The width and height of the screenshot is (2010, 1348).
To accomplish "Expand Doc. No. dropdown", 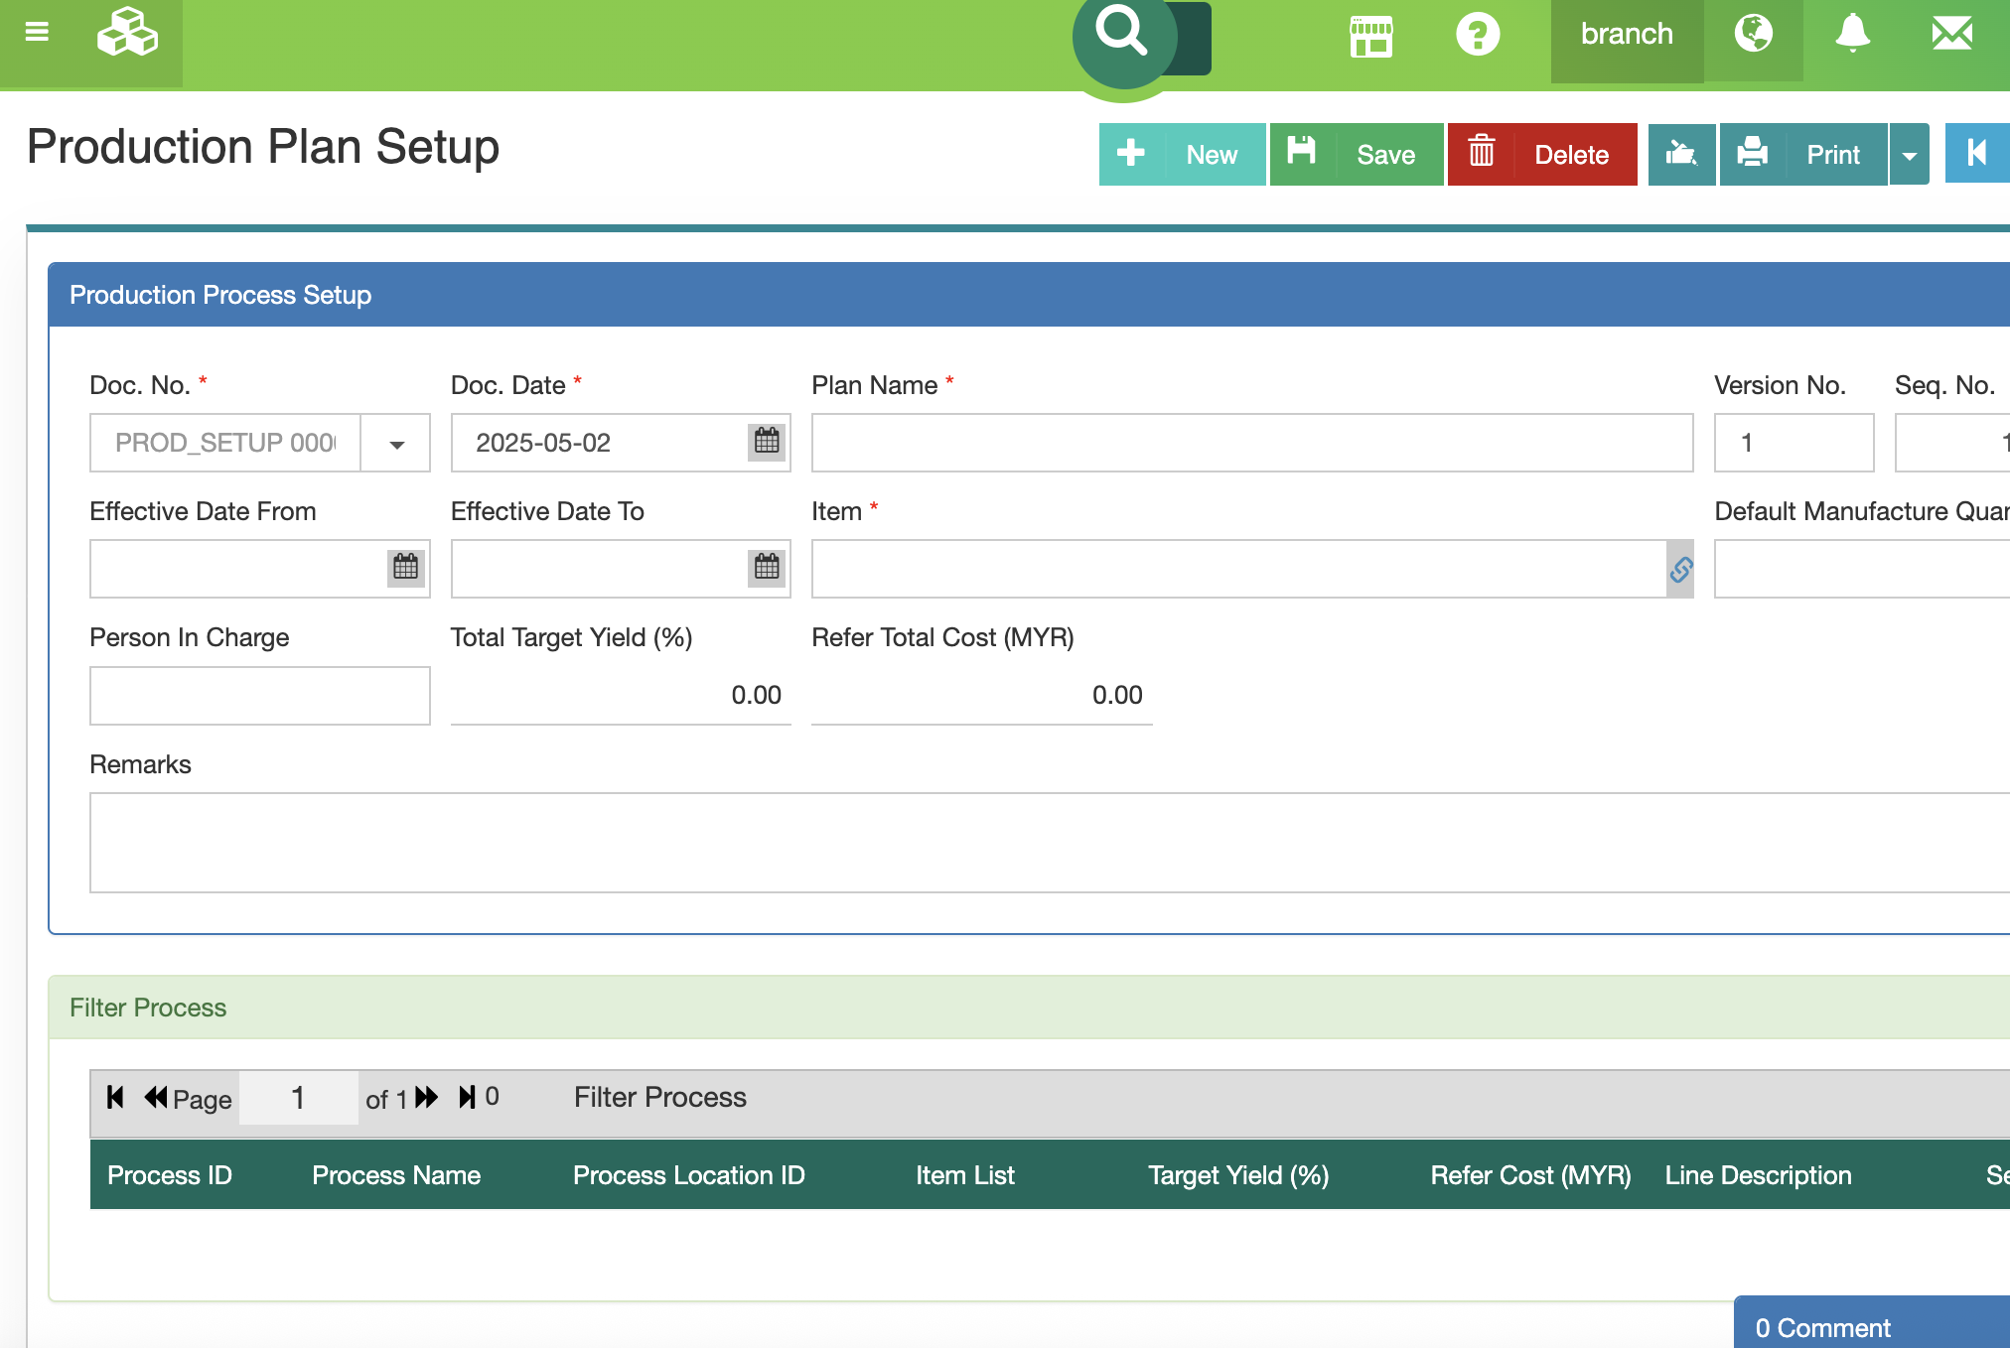I will pyautogui.click(x=396, y=443).
